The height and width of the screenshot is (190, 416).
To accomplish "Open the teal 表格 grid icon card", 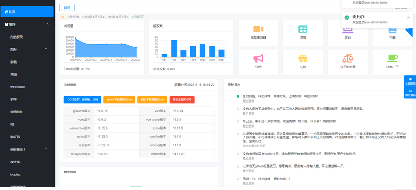I will [303, 29].
